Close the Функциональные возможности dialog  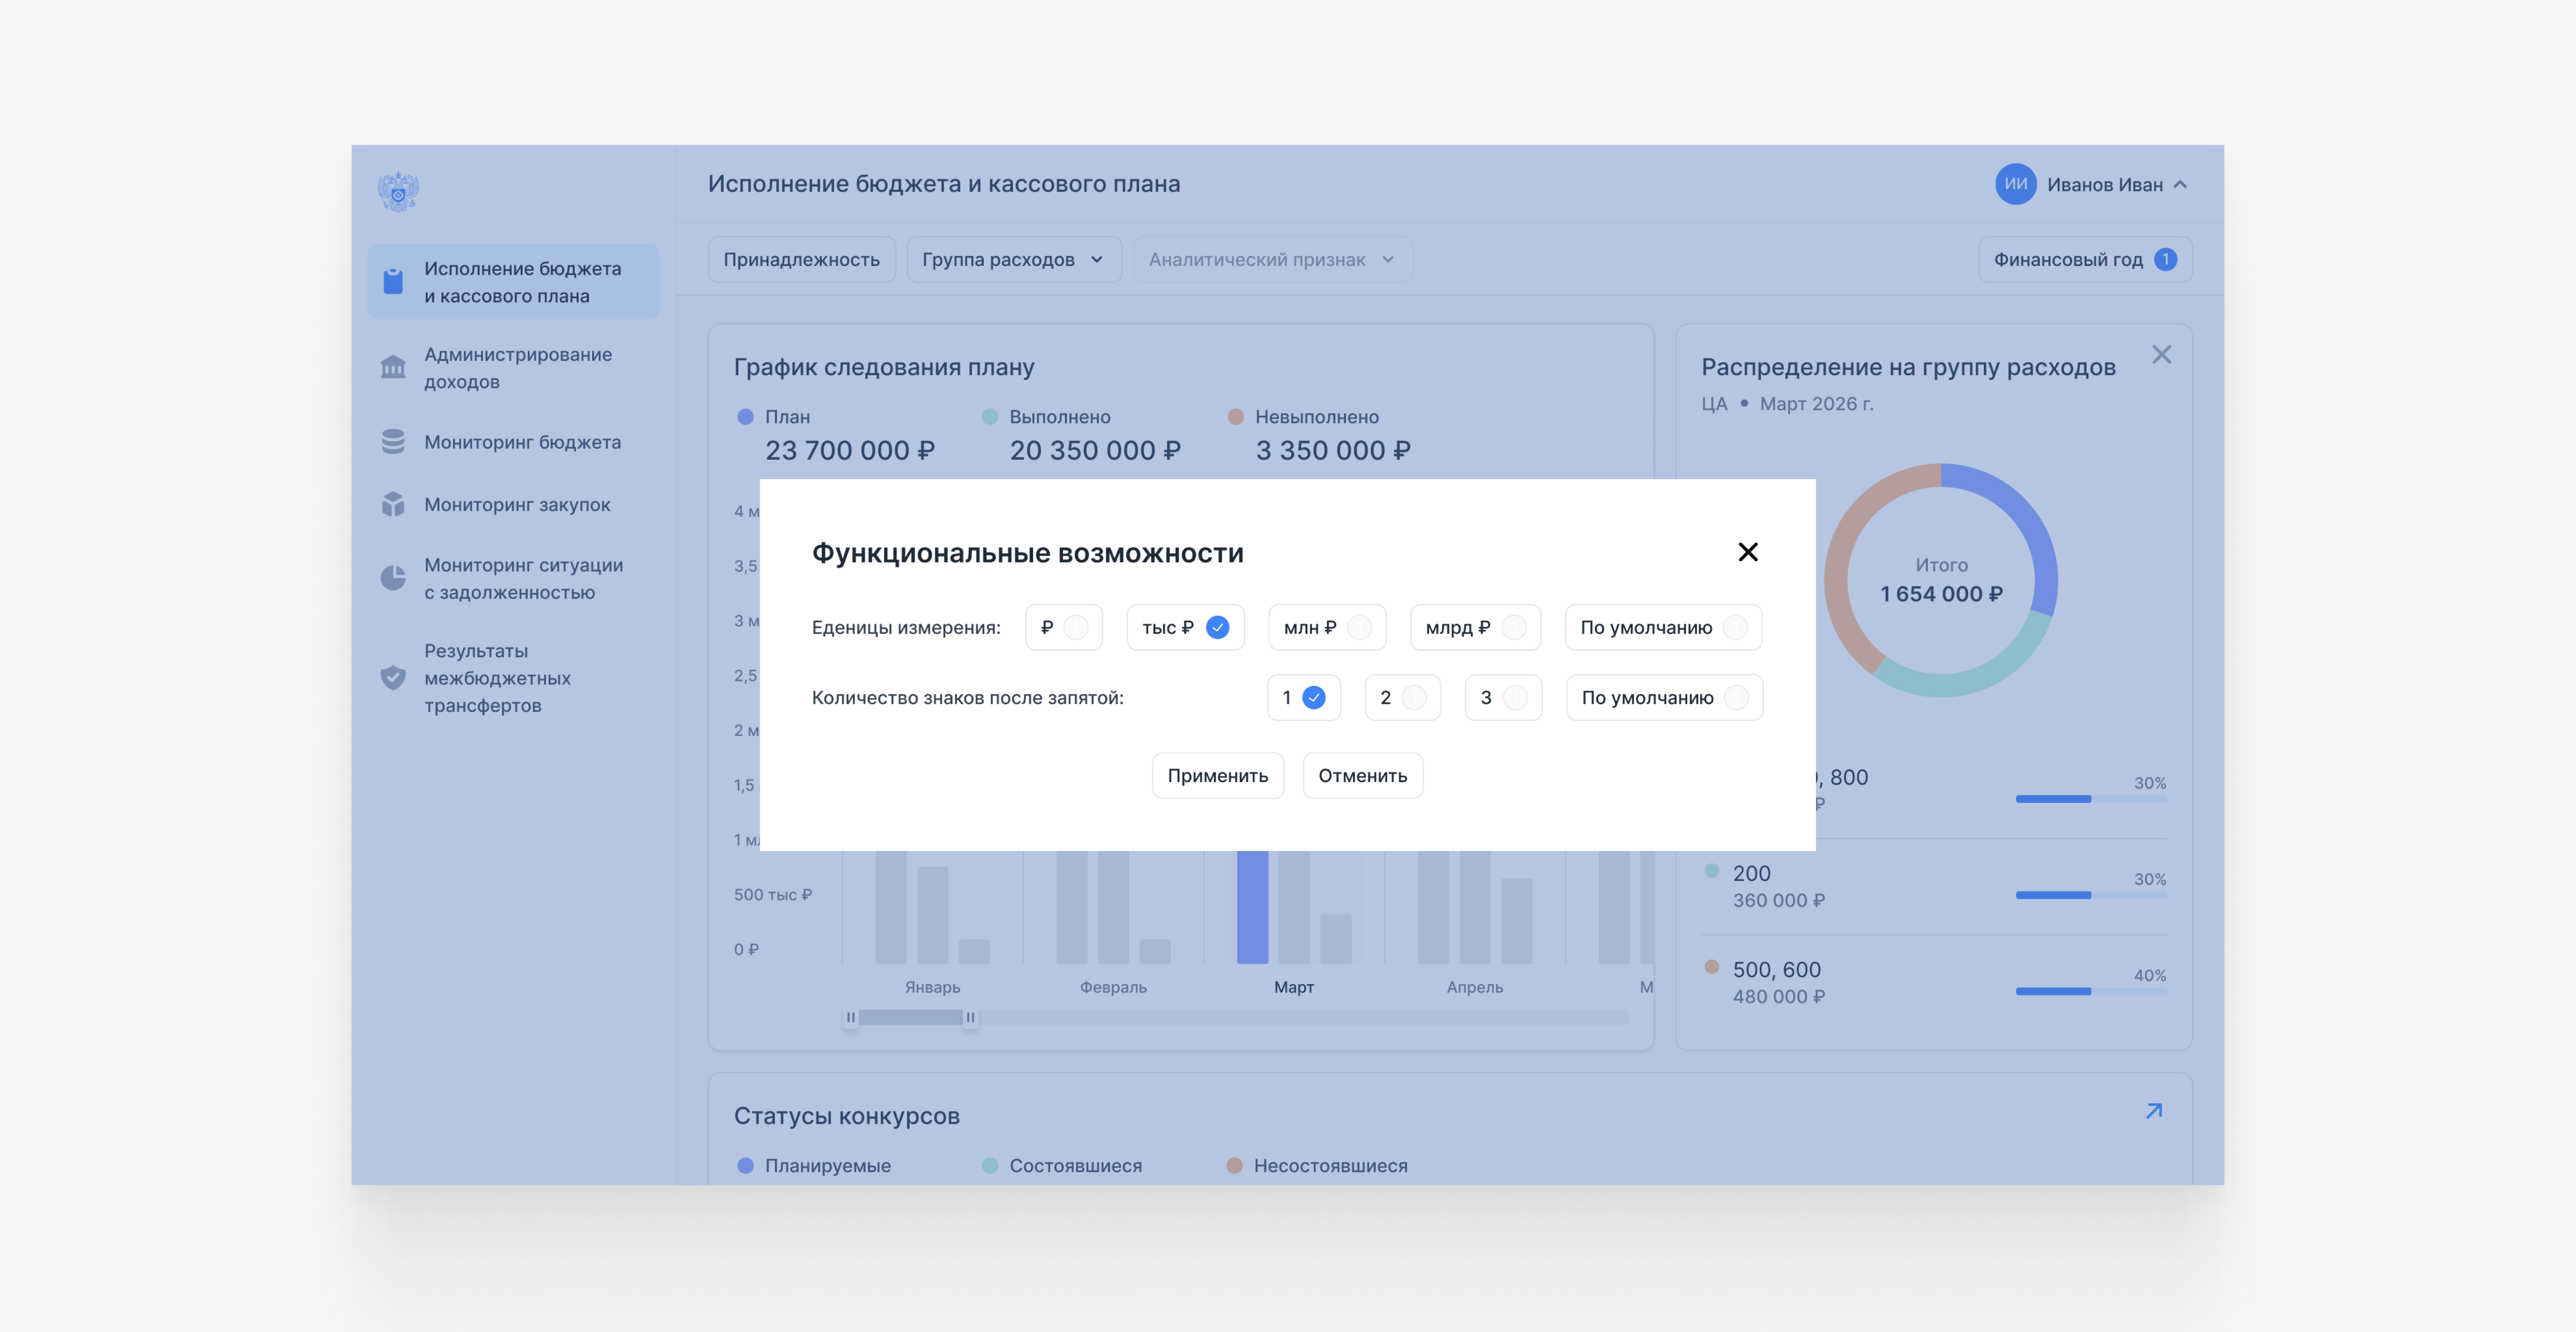pos(1747,552)
